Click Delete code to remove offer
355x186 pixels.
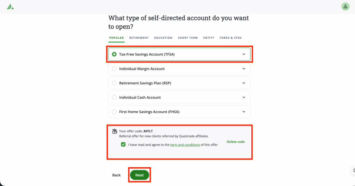235,142
